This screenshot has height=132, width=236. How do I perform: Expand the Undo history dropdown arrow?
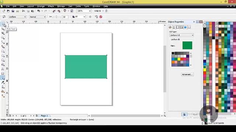coord(42,11)
